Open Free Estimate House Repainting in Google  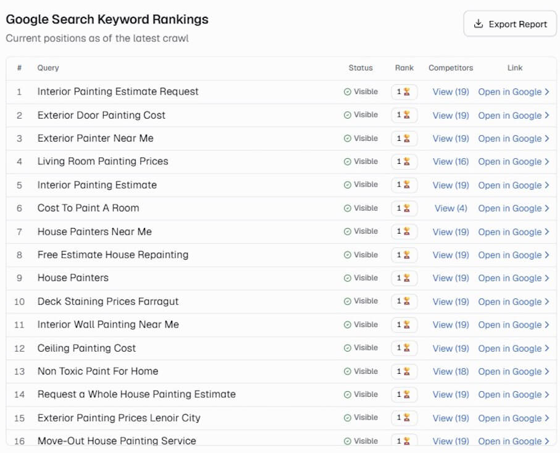pos(513,255)
